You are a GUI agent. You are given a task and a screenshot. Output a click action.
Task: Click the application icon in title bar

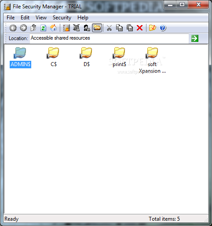(x=7, y=7)
